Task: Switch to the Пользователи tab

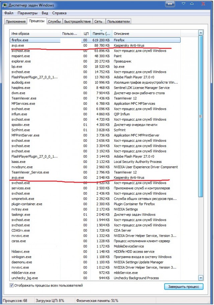Action: pos(118,21)
